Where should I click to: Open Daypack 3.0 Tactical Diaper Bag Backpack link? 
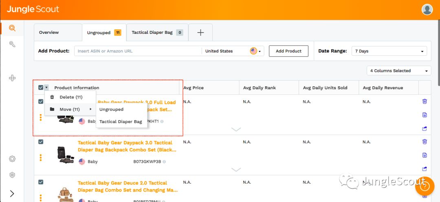coord(127,146)
